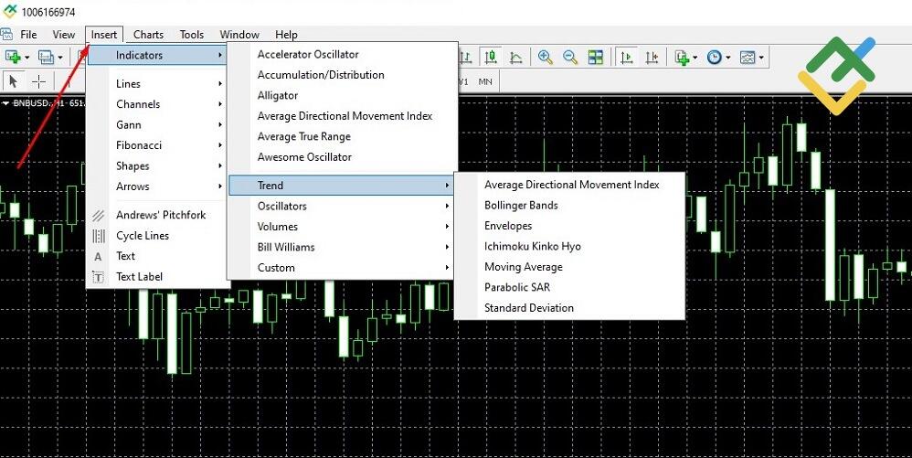Choose Accelerator Oscillator indicator
Image resolution: width=912 pixels, height=458 pixels.
[x=308, y=54]
